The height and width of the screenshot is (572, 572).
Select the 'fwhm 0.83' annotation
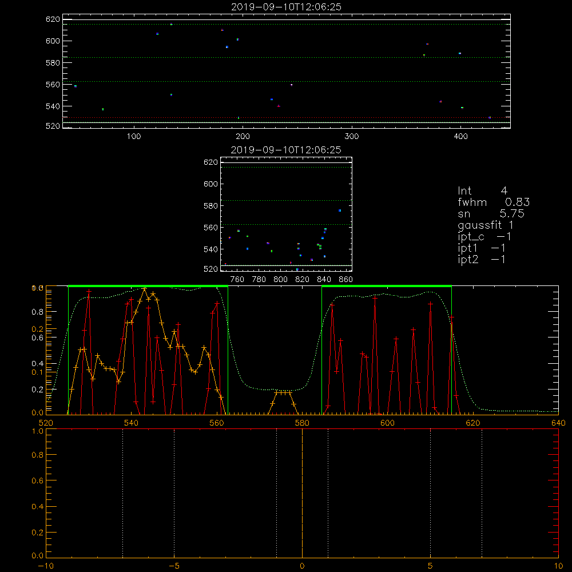494,202
